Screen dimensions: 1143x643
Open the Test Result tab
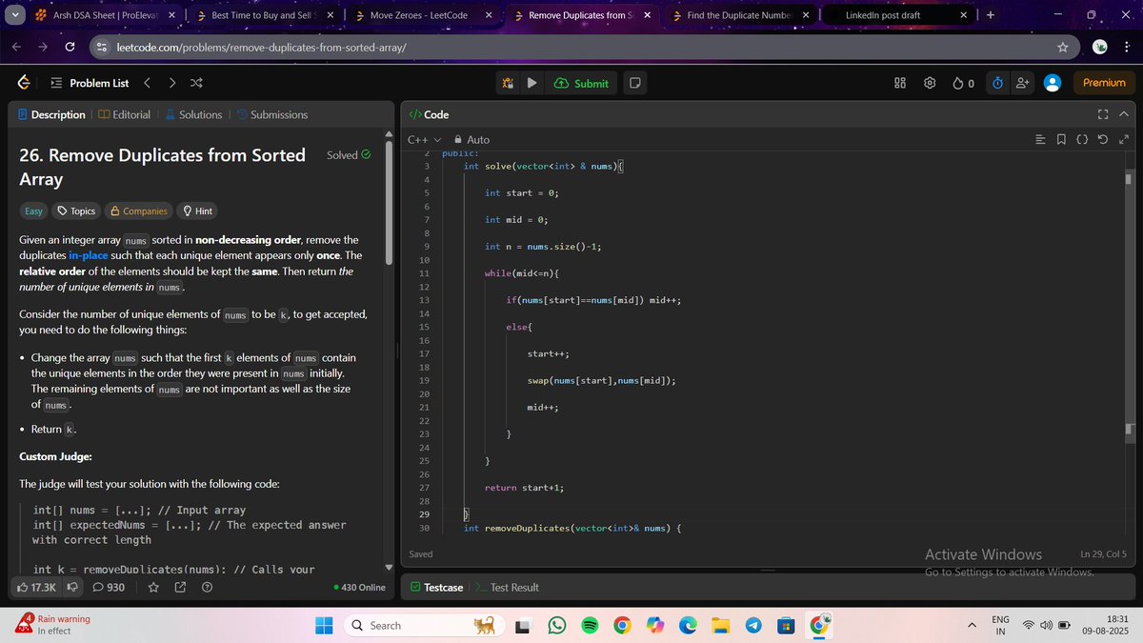click(507, 588)
